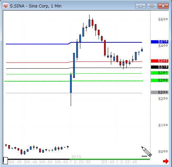Screen dimensions: 172x167
Task: Click the 2-23:30 time axis label
Action: click(x=82, y=162)
